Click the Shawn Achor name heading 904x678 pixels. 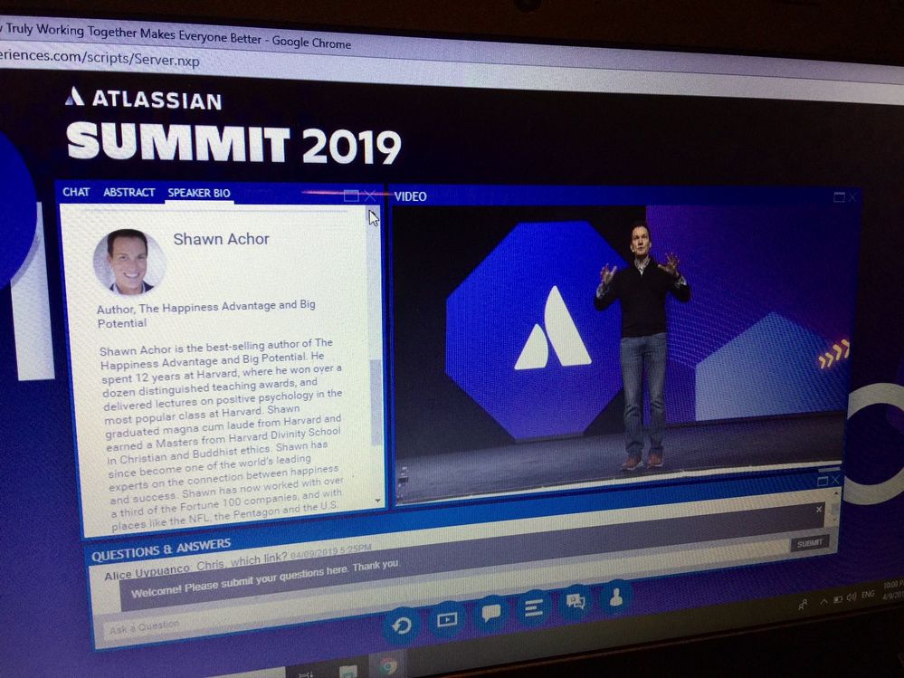[x=222, y=239]
